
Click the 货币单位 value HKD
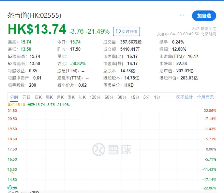point(129,85)
